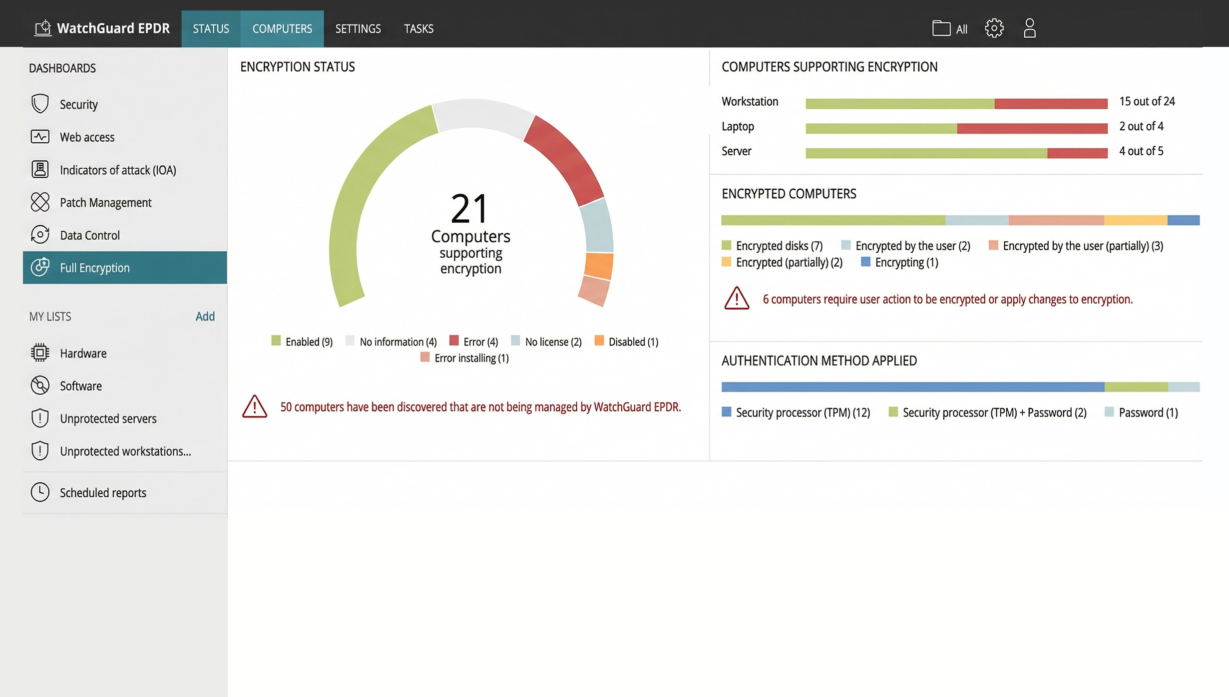1229x697 pixels.
Task: Click the Workstation encryption support bar
Action: (x=956, y=103)
